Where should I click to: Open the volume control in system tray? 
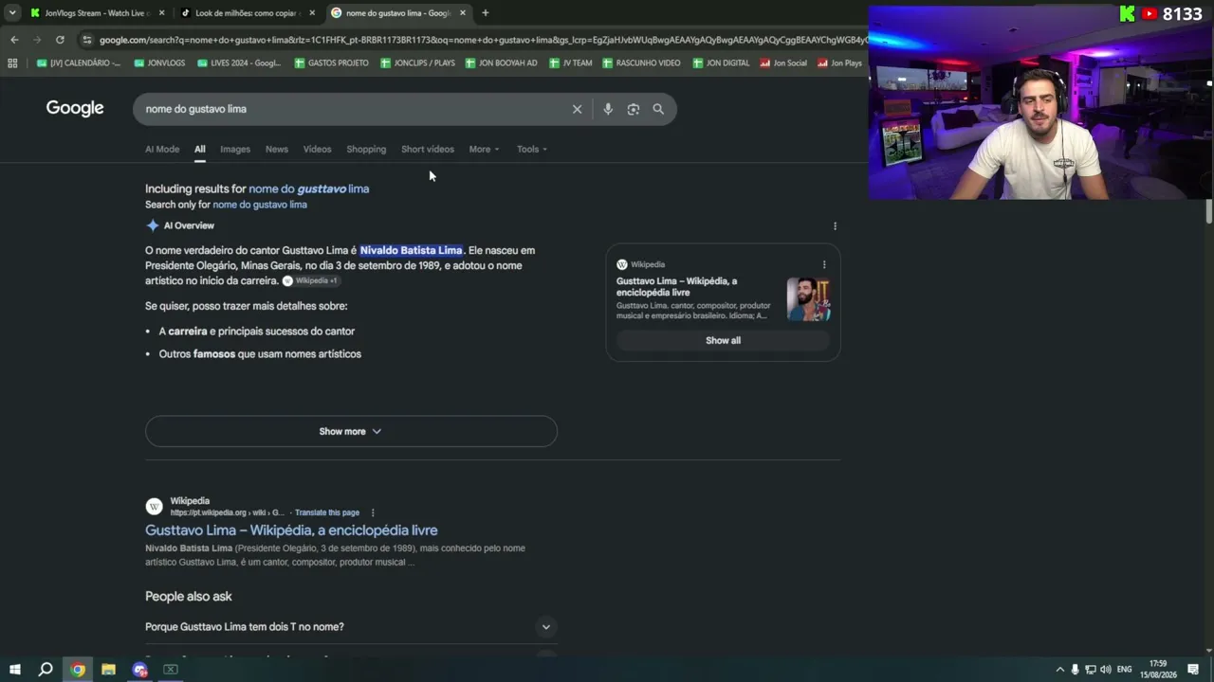coord(1105,670)
